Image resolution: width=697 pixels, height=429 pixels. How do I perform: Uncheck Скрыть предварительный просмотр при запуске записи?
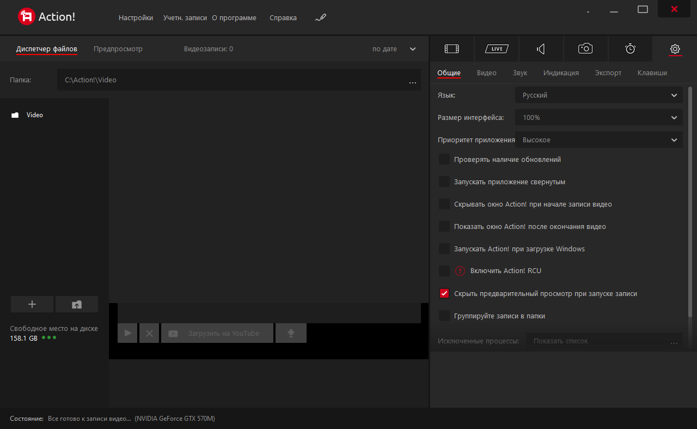tap(444, 293)
